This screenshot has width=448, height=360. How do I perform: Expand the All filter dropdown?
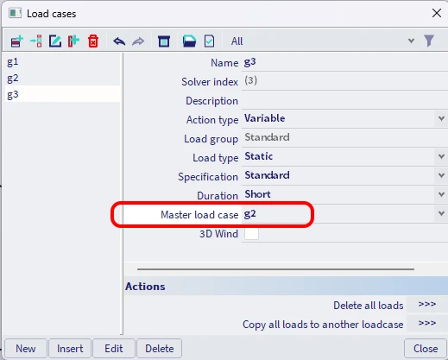click(412, 41)
